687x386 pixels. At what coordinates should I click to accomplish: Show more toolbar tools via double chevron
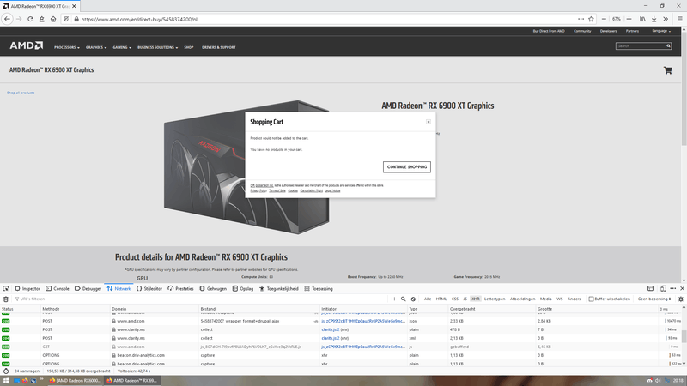(666, 19)
